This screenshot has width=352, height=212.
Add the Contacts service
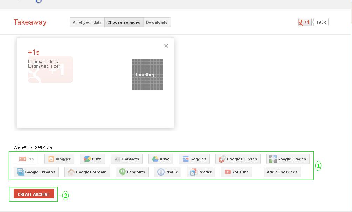pos(126,159)
